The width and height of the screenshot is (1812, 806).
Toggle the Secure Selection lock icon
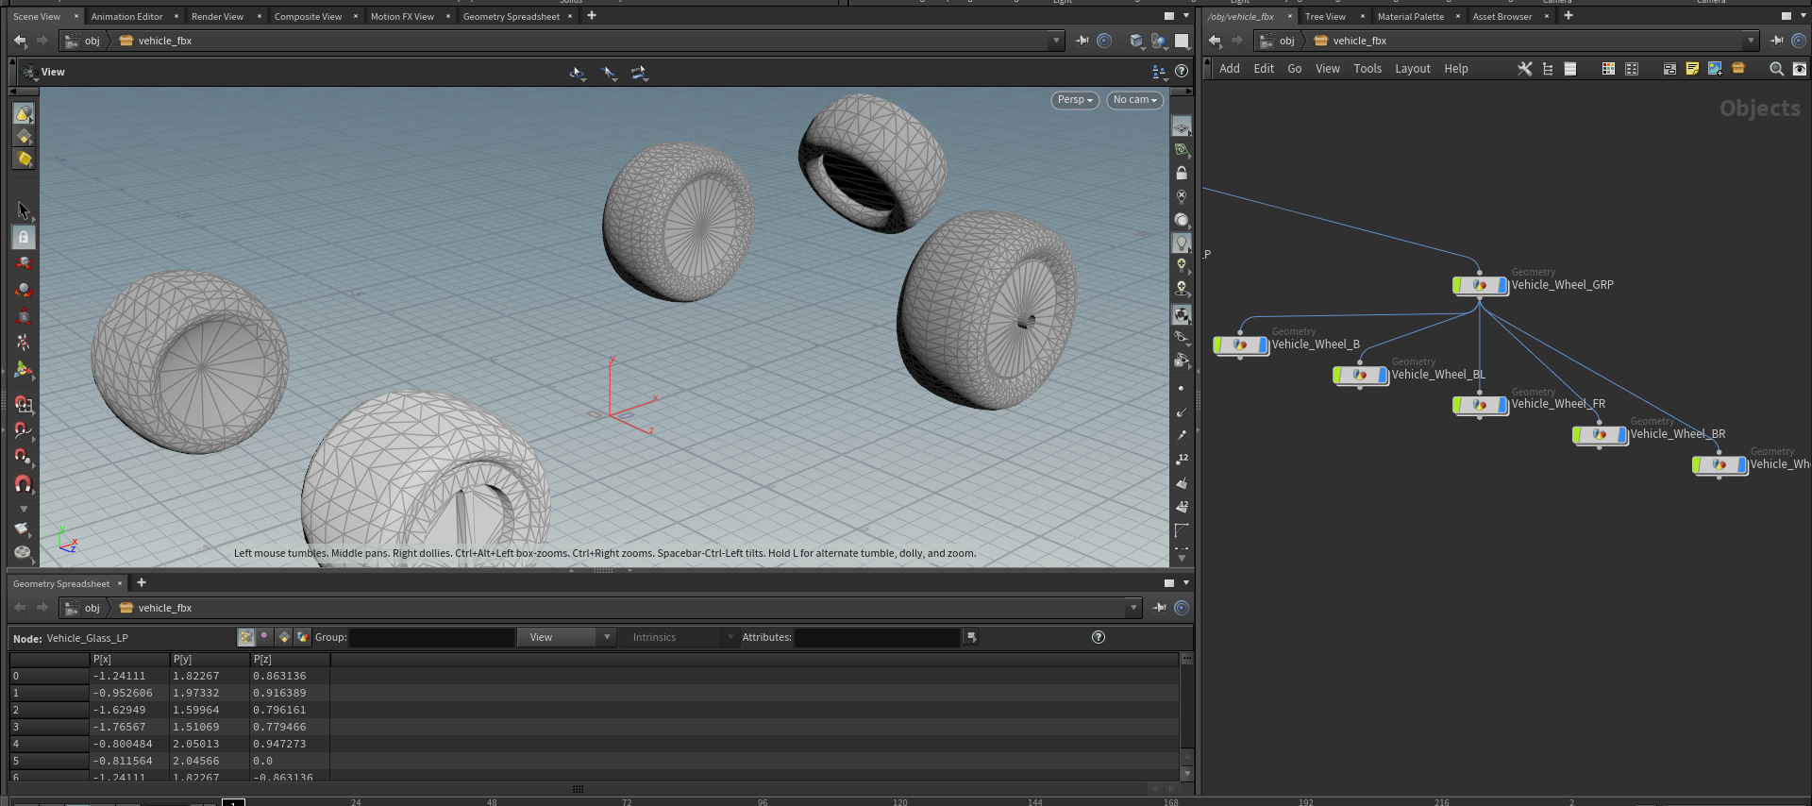tap(24, 237)
